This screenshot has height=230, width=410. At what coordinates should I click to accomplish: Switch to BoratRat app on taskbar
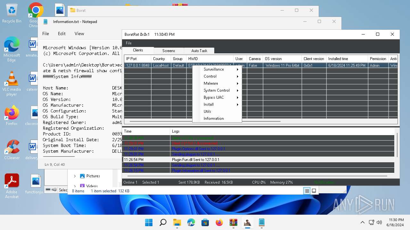point(247,222)
